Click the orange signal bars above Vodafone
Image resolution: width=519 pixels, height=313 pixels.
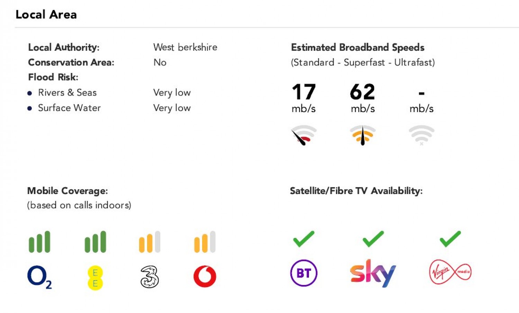point(205,242)
